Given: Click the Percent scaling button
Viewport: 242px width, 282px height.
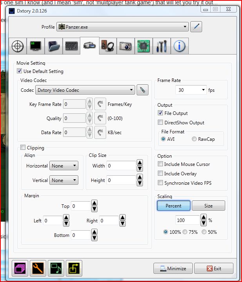Looking at the screenshot, I should pyautogui.click(x=173, y=206).
